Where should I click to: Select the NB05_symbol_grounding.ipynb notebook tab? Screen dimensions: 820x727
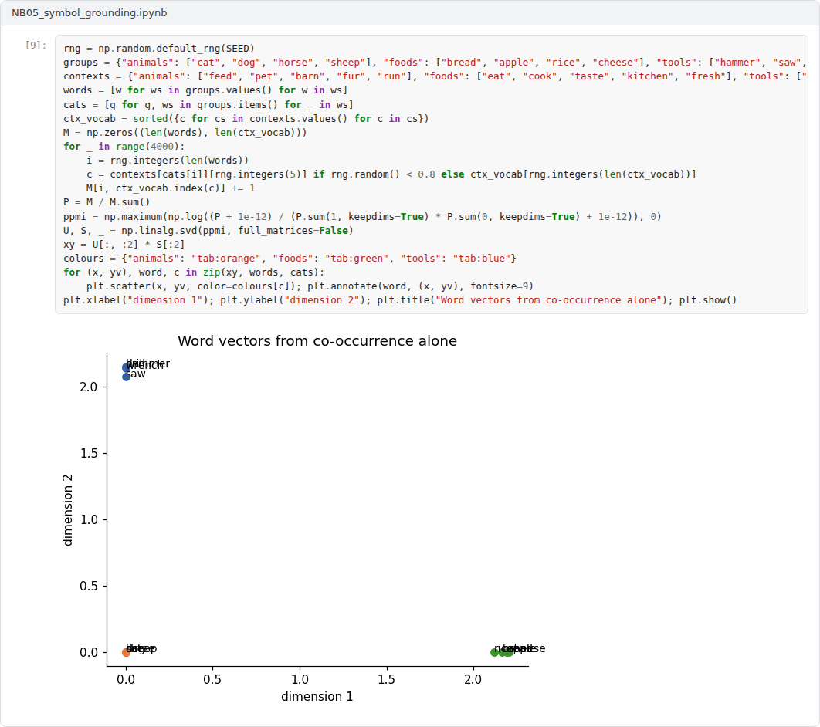[x=90, y=12]
